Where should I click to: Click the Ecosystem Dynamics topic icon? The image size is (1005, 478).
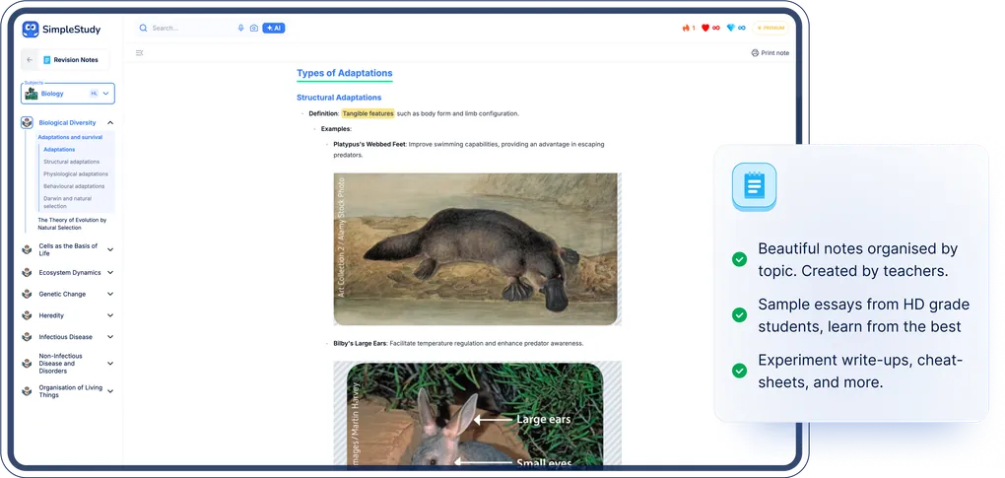click(x=27, y=272)
